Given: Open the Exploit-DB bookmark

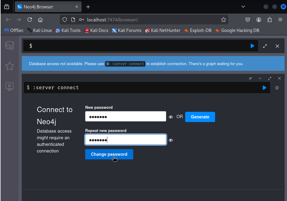Looking at the screenshot, I should tap(198, 30).
